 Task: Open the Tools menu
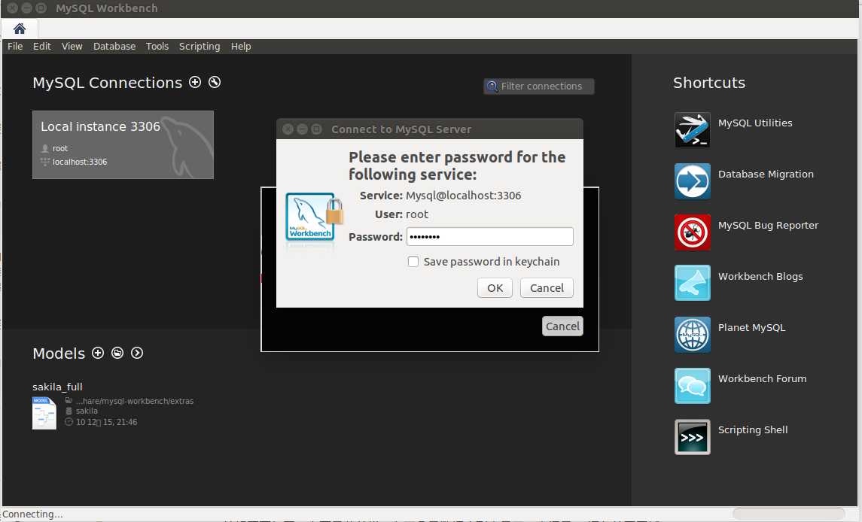pos(157,46)
